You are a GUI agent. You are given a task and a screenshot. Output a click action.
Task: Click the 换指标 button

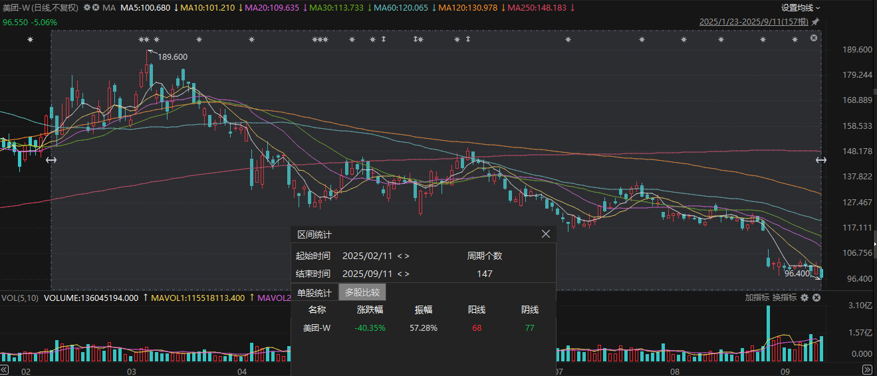pyautogui.click(x=784, y=298)
